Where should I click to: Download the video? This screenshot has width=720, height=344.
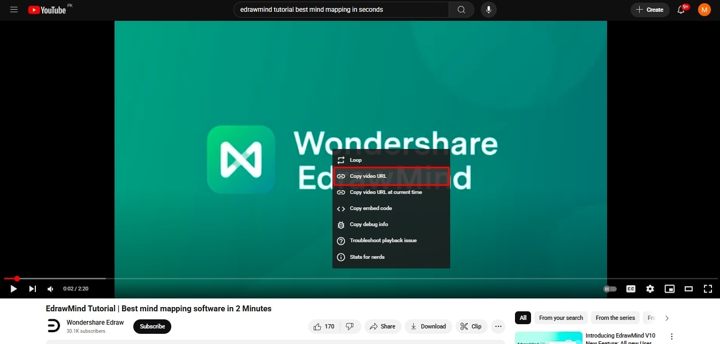tap(428, 326)
